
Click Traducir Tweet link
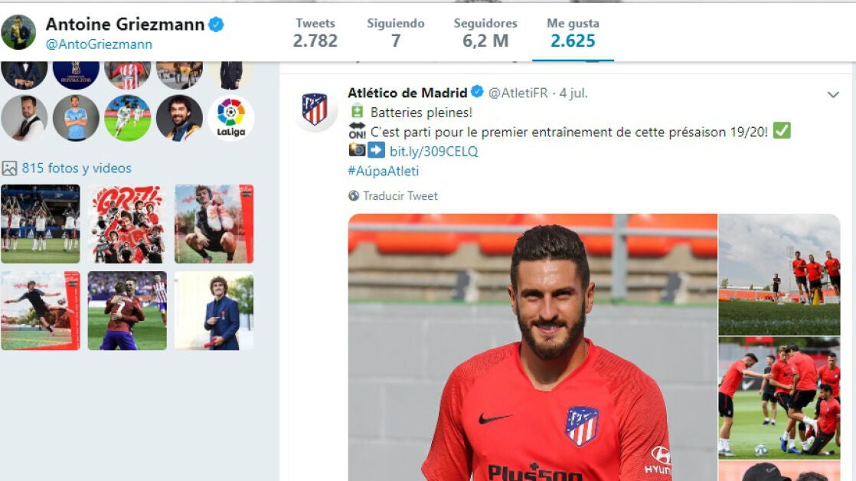tap(400, 196)
